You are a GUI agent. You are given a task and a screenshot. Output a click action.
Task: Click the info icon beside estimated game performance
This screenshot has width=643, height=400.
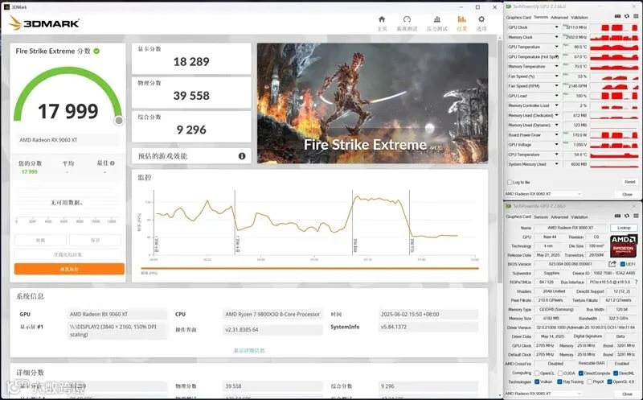click(242, 156)
